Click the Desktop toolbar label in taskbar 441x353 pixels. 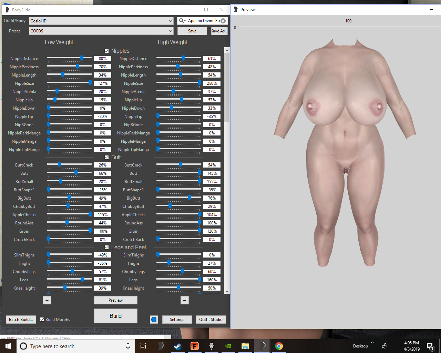(360, 346)
